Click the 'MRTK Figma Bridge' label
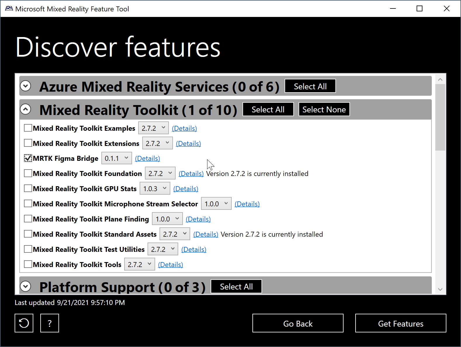 coord(66,158)
